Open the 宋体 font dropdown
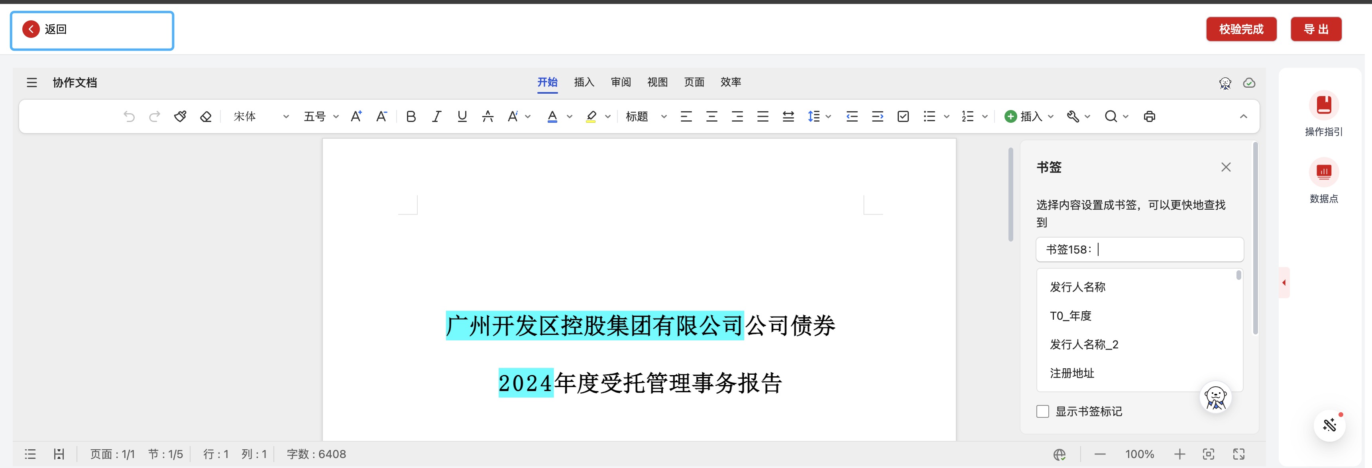 (261, 116)
